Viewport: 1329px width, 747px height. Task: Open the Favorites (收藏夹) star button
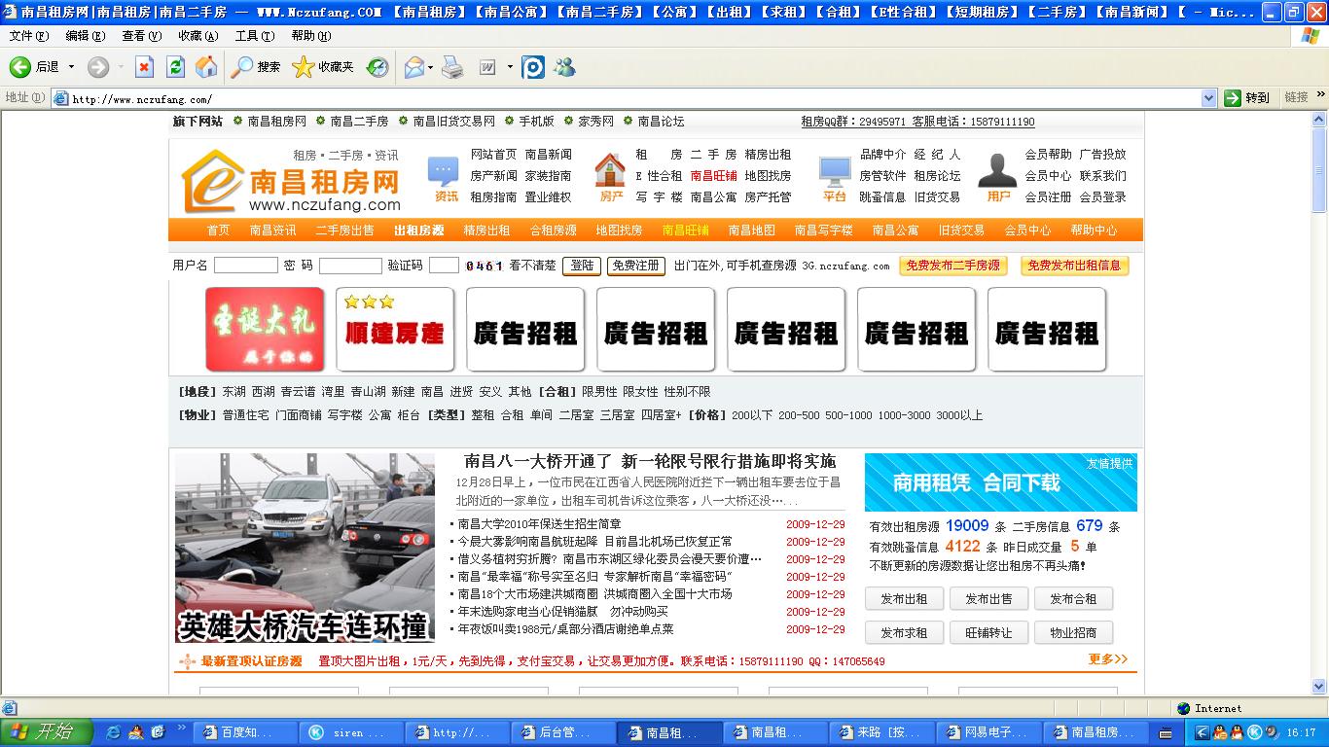323,67
